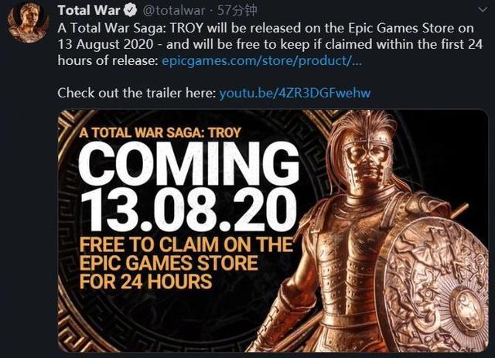Open the epicgames.com store product link
The image size is (495, 358).
[261, 60]
